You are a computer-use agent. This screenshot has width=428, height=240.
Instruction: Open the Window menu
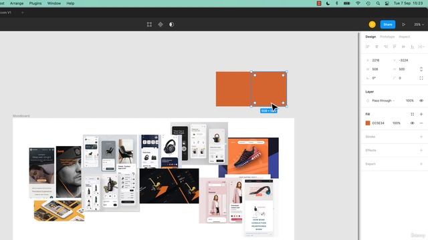pos(54,3)
